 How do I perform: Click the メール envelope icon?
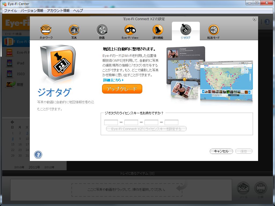(x=243, y=188)
